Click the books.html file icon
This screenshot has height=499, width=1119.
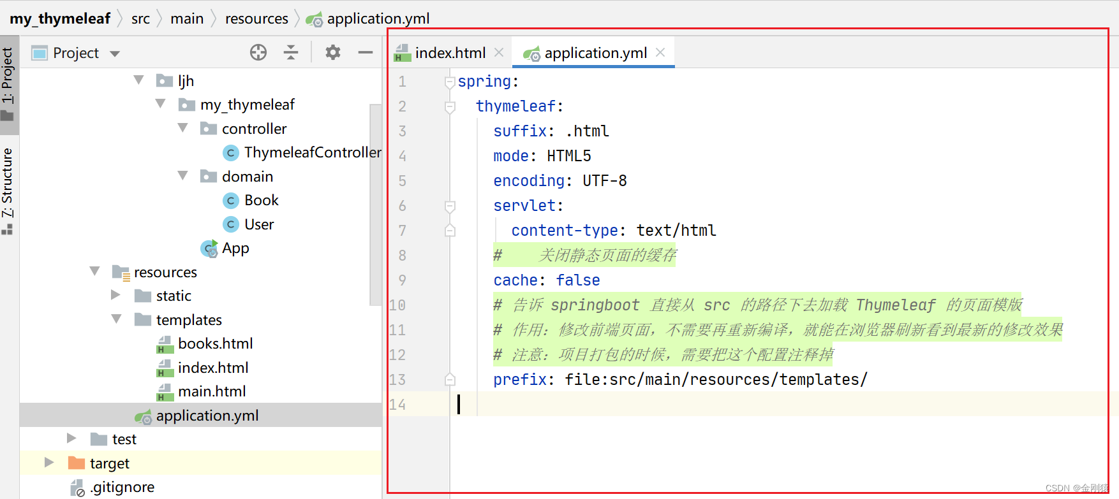pos(165,344)
